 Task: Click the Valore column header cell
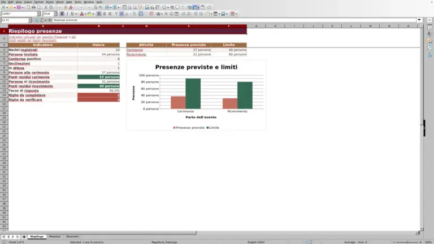tap(98, 45)
